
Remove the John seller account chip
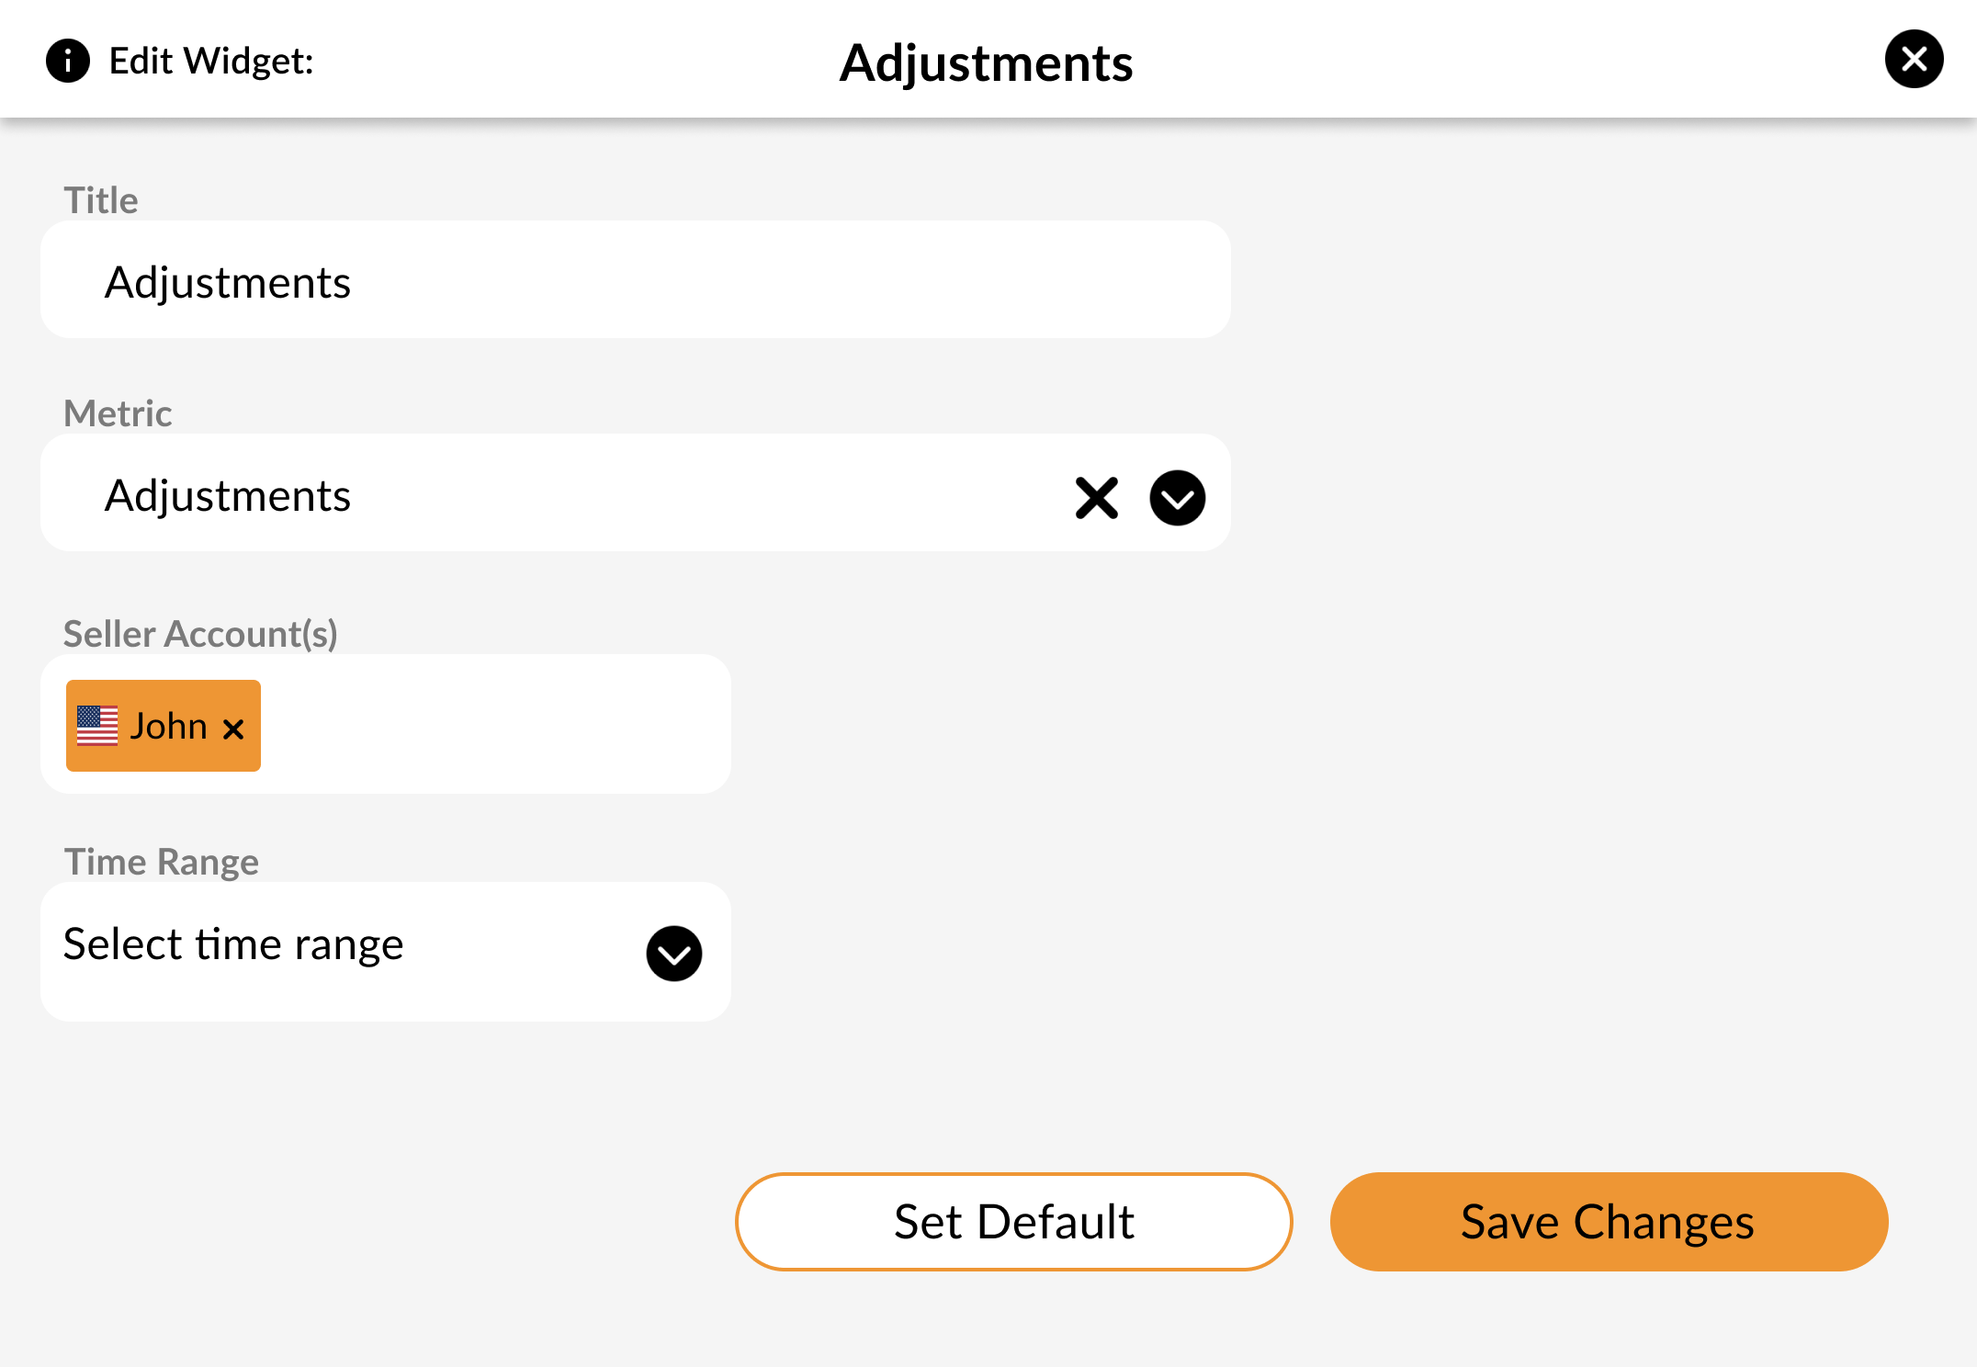[233, 729]
